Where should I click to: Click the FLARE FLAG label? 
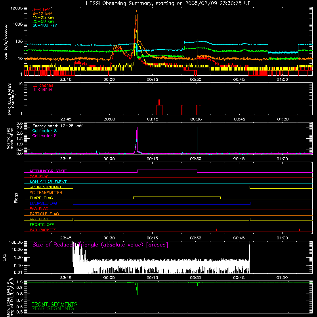coord(41,198)
